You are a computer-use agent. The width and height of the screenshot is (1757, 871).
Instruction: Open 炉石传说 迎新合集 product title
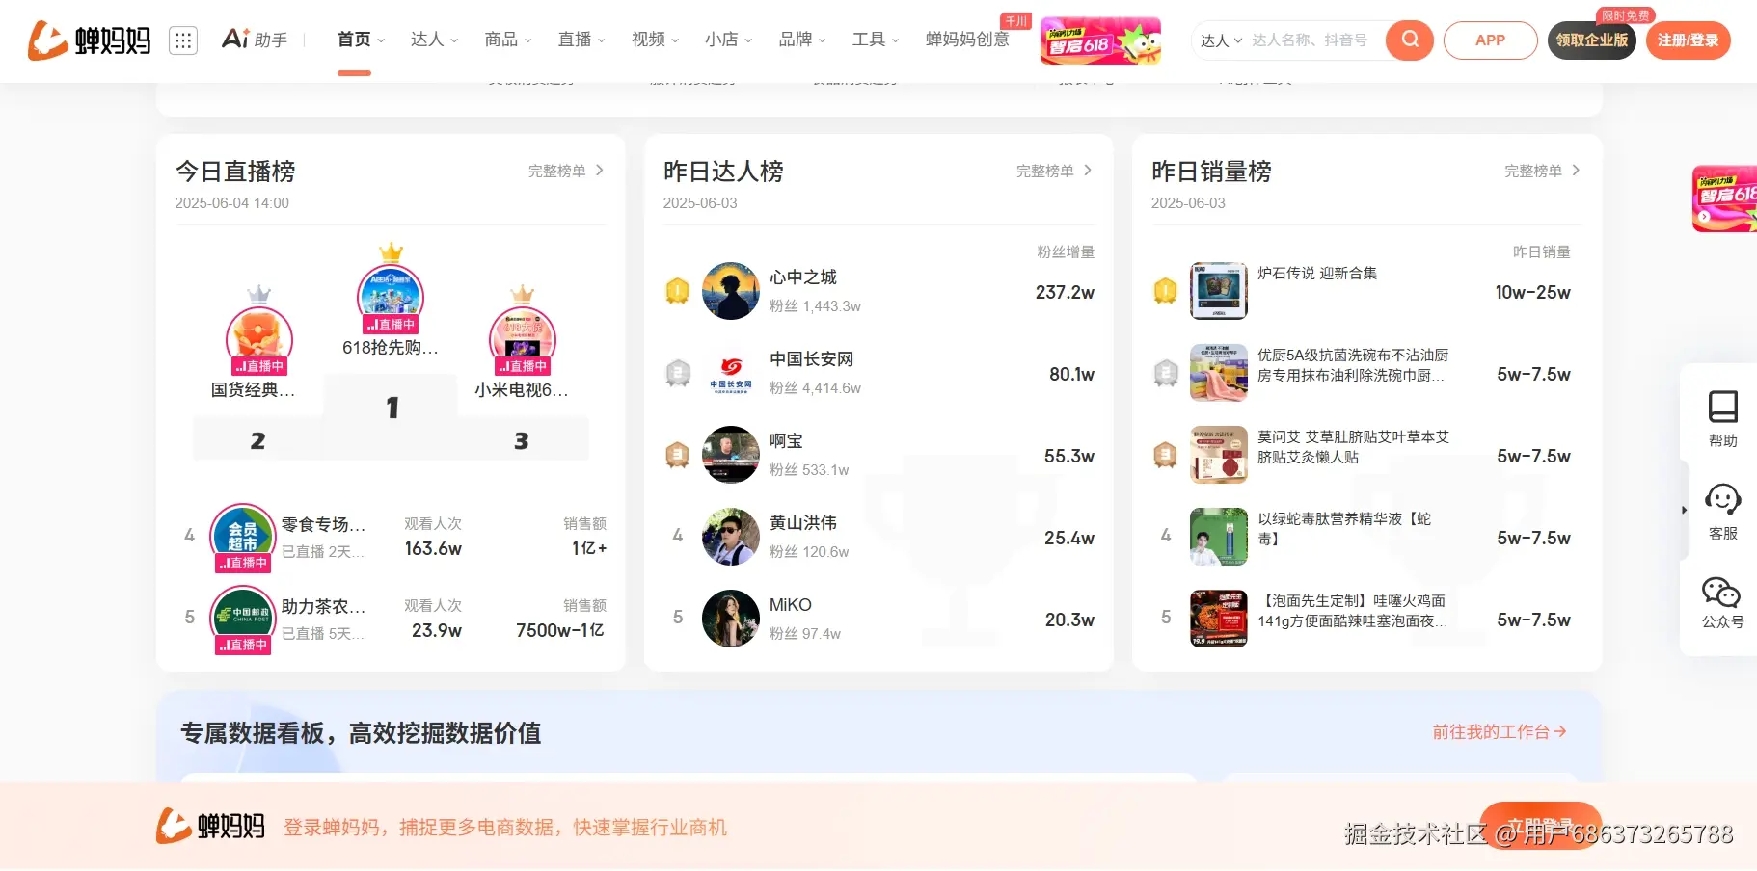(1317, 274)
